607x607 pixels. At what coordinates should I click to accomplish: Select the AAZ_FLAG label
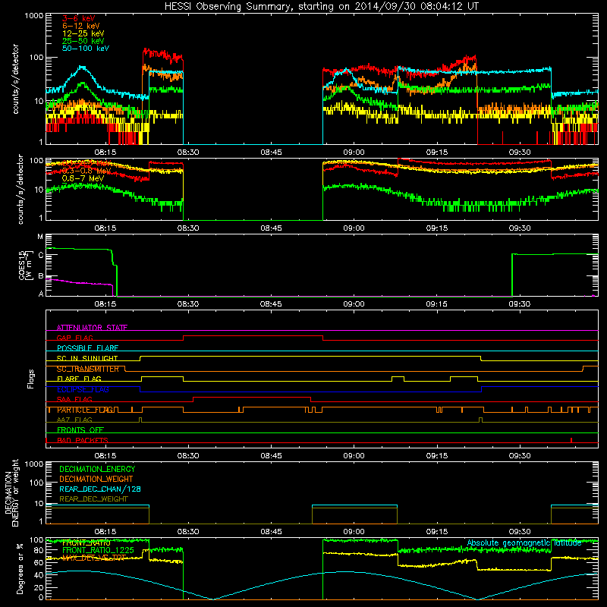pyautogui.click(x=74, y=420)
